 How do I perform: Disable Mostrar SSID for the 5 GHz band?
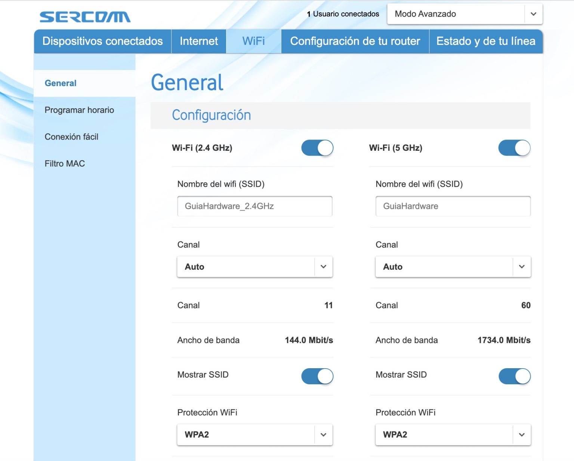pos(515,376)
